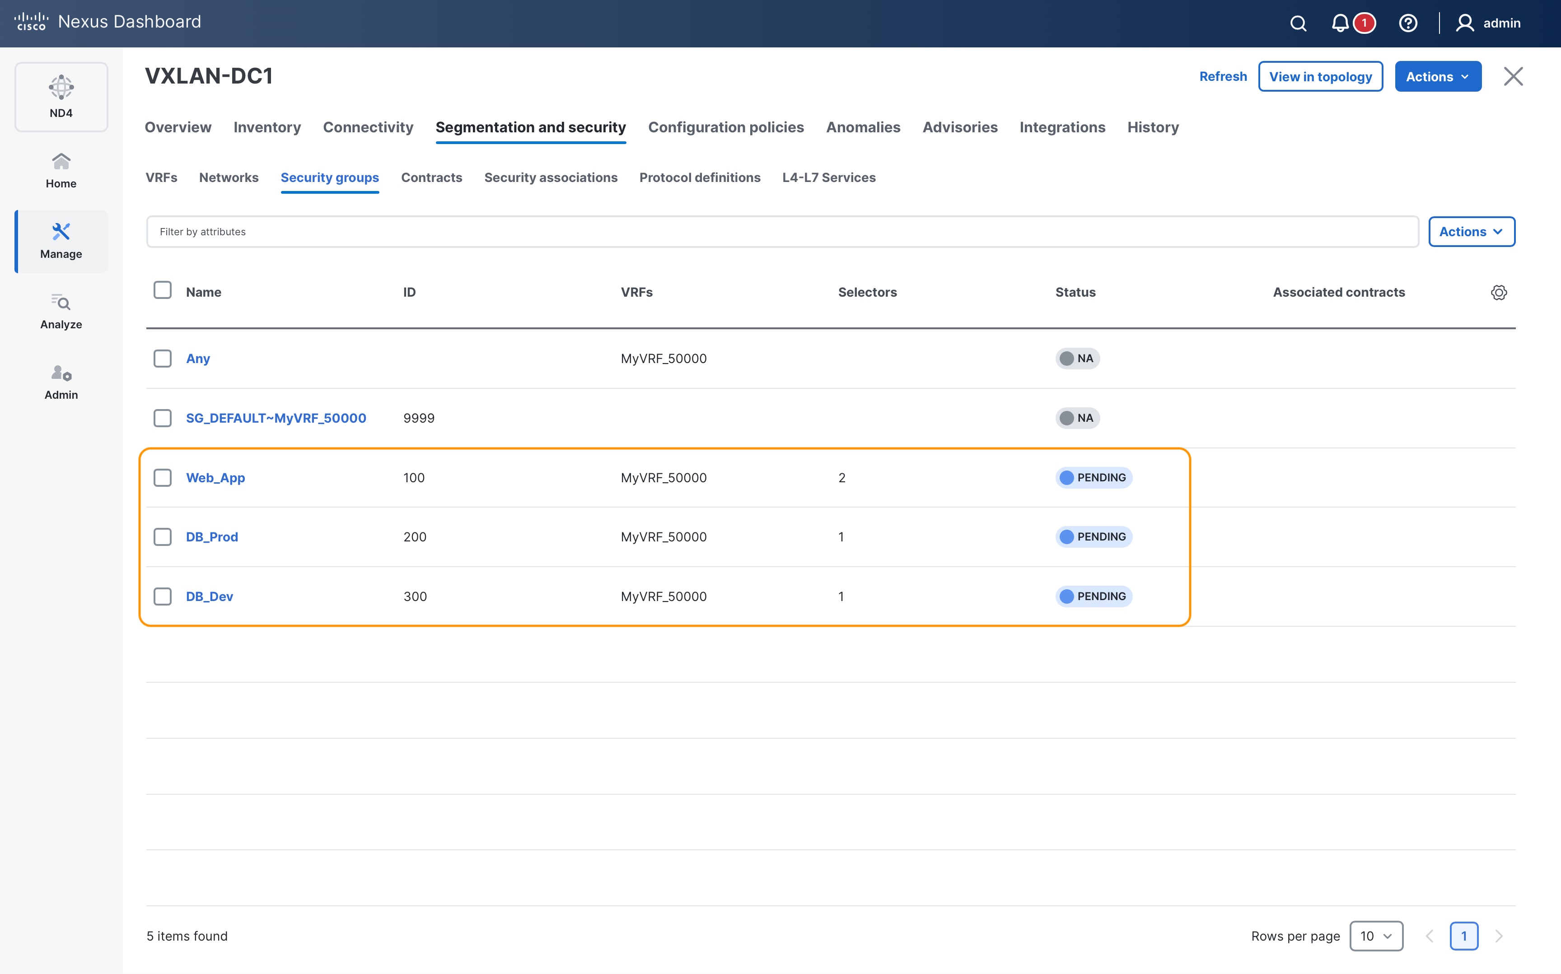Open the Advisories tab
Screen dimensions: 1561x974
point(959,127)
